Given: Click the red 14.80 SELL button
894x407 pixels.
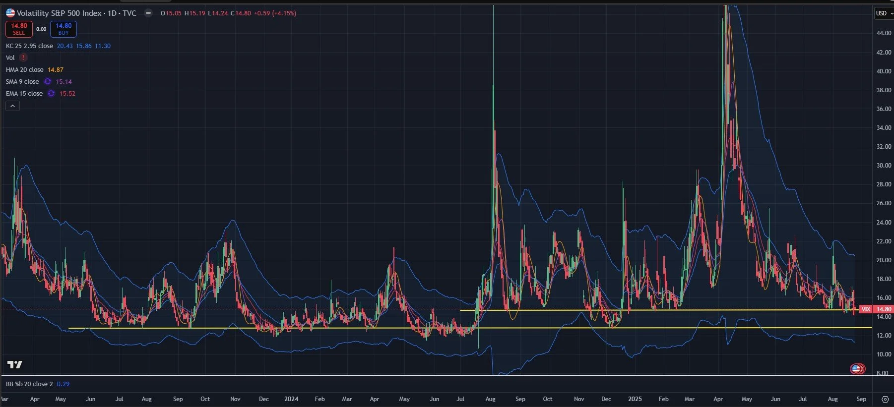Looking at the screenshot, I should click(19, 29).
